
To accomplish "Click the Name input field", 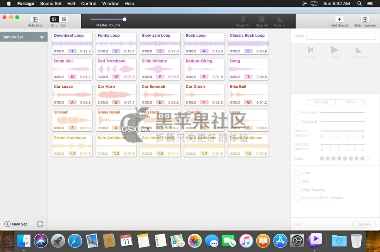I will click(341, 36).
